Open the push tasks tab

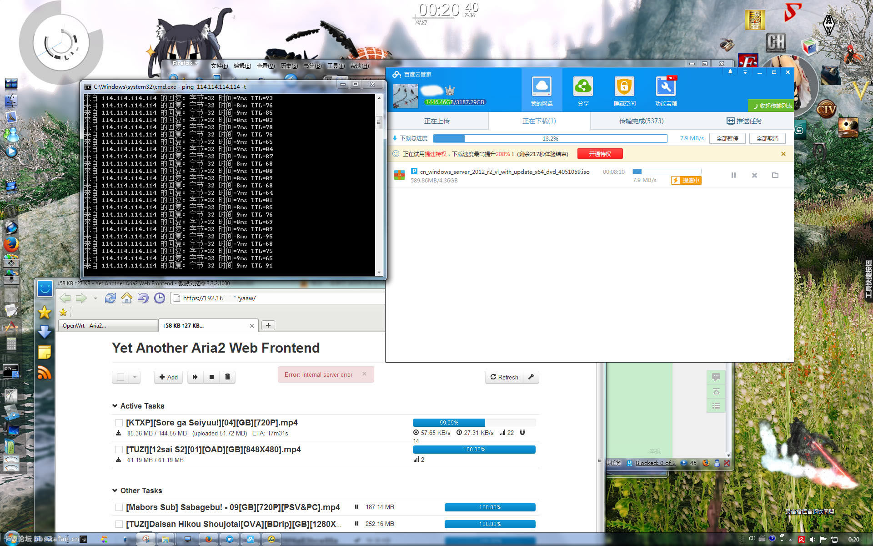[743, 121]
